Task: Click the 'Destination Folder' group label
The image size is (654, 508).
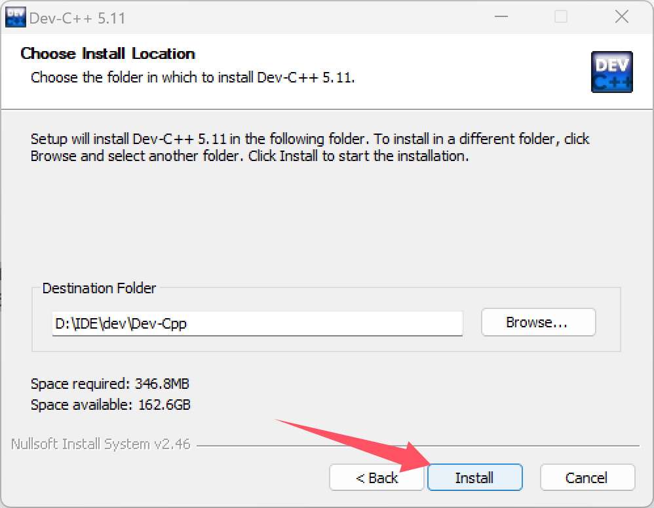Action: tap(99, 288)
